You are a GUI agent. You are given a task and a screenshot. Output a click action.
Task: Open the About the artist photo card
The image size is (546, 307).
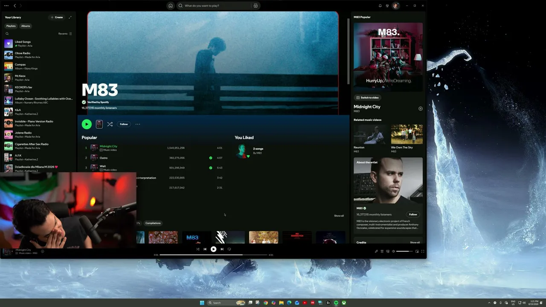[388, 180]
